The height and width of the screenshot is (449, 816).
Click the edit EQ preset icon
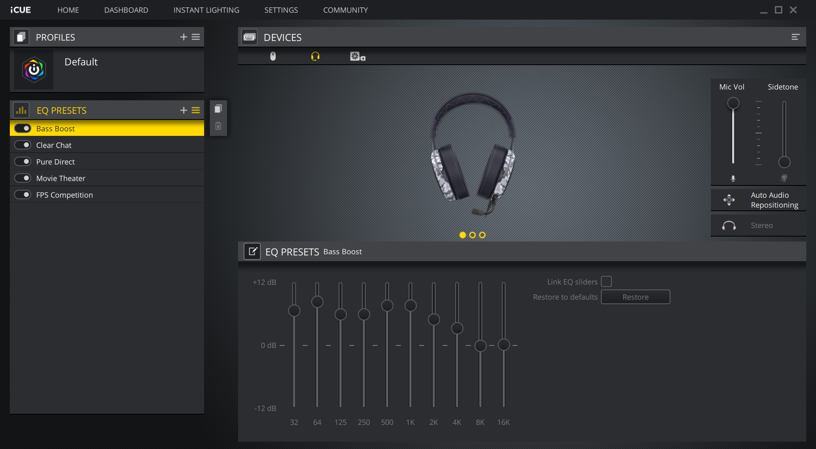252,251
